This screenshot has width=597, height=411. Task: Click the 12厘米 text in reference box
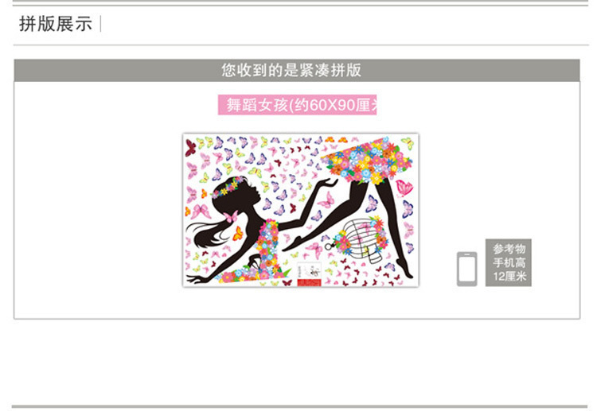[x=509, y=276]
